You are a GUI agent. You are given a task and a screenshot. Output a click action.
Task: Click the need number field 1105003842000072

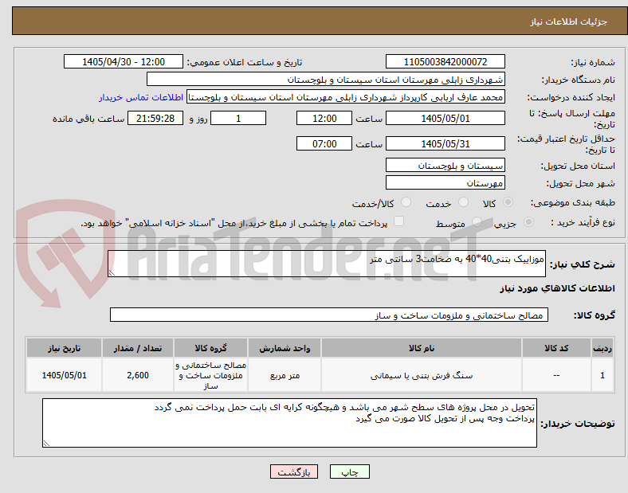tap(445, 61)
